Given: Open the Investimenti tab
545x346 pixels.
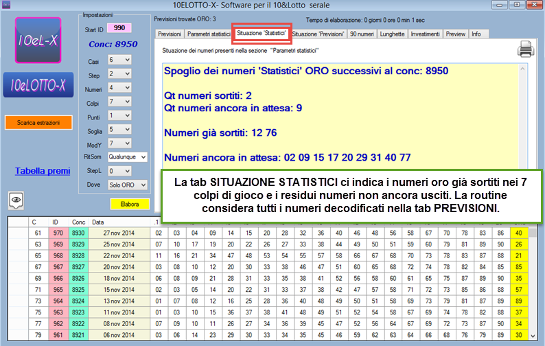Looking at the screenshot, I should coord(425,34).
